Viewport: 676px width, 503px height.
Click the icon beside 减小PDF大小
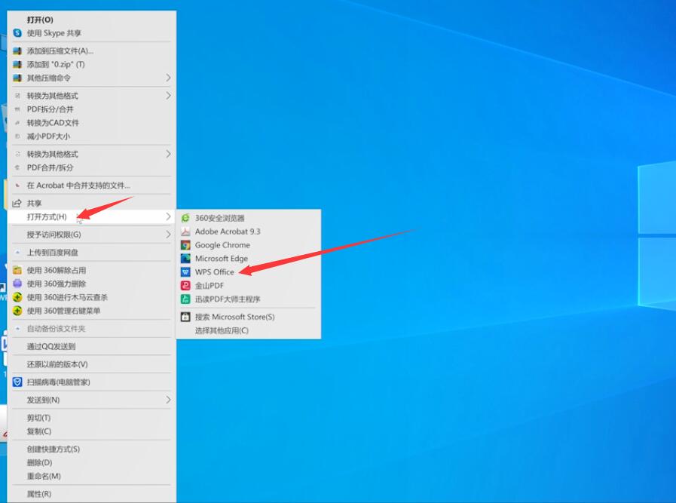coord(17,136)
